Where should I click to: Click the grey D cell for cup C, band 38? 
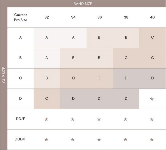126,78
